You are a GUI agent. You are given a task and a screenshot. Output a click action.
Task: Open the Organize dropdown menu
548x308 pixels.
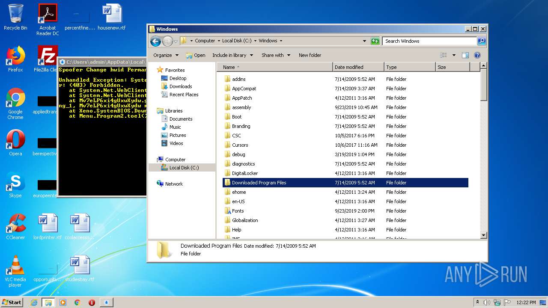tap(166, 55)
